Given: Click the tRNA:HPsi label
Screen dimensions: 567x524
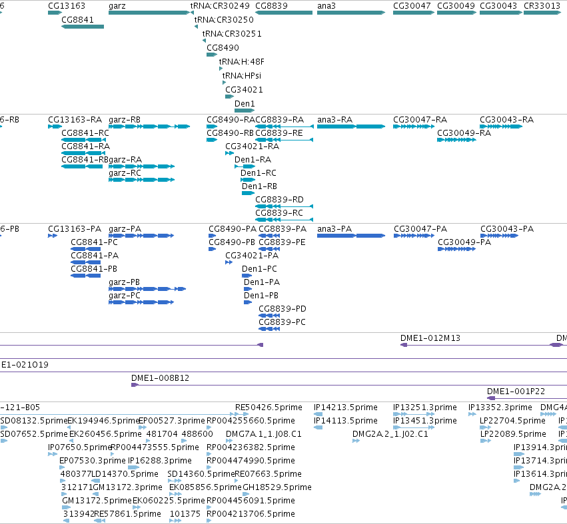Looking at the screenshot, I should coord(242,76).
